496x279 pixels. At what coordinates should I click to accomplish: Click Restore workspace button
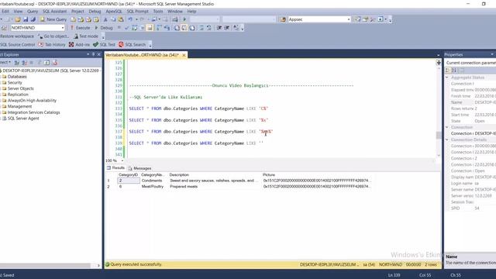(x=17, y=36)
